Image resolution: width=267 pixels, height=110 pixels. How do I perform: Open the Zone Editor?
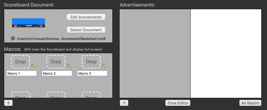178,103
